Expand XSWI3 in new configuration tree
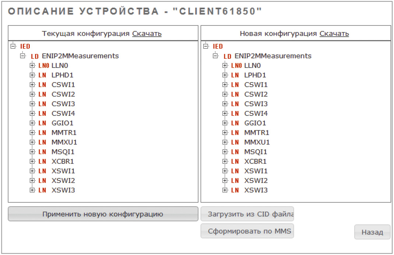The width and height of the screenshot is (394, 255). click(225, 190)
